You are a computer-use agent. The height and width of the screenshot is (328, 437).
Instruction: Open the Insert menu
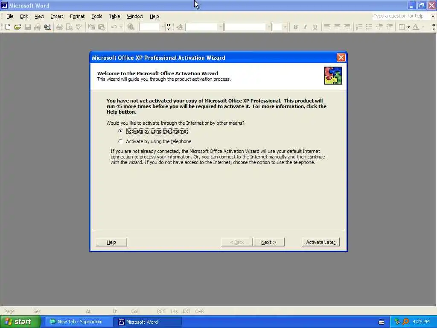57,16
